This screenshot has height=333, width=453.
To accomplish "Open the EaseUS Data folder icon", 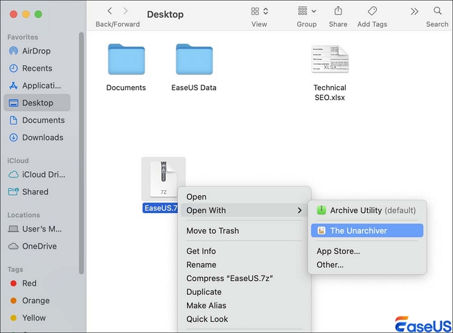I will [194, 60].
